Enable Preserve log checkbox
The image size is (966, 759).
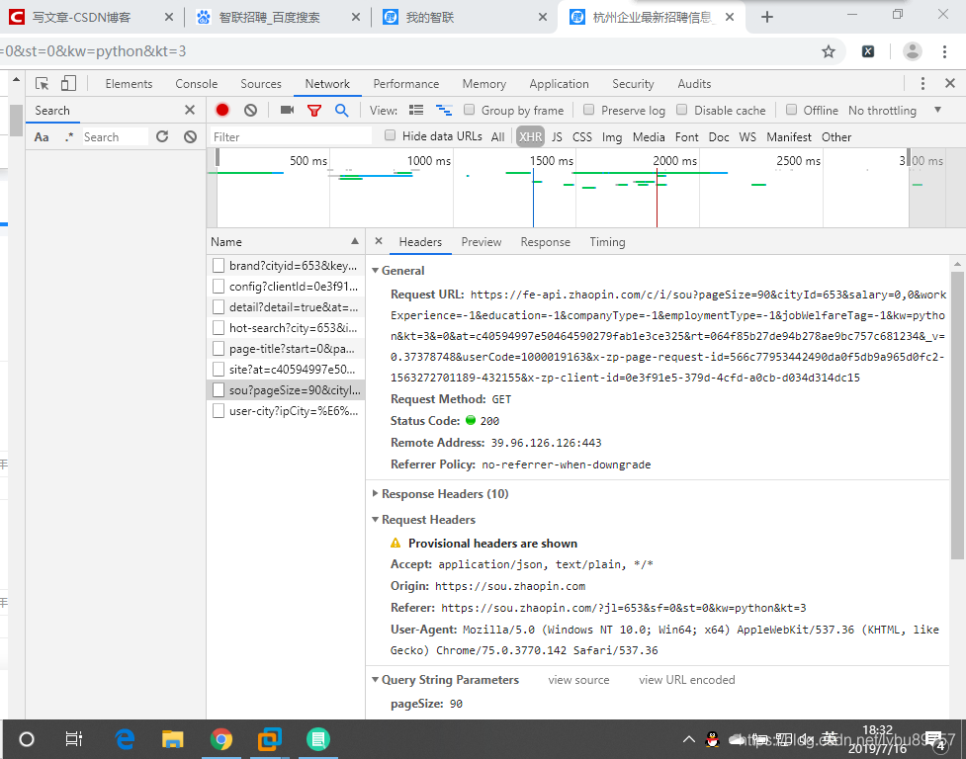(x=589, y=110)
